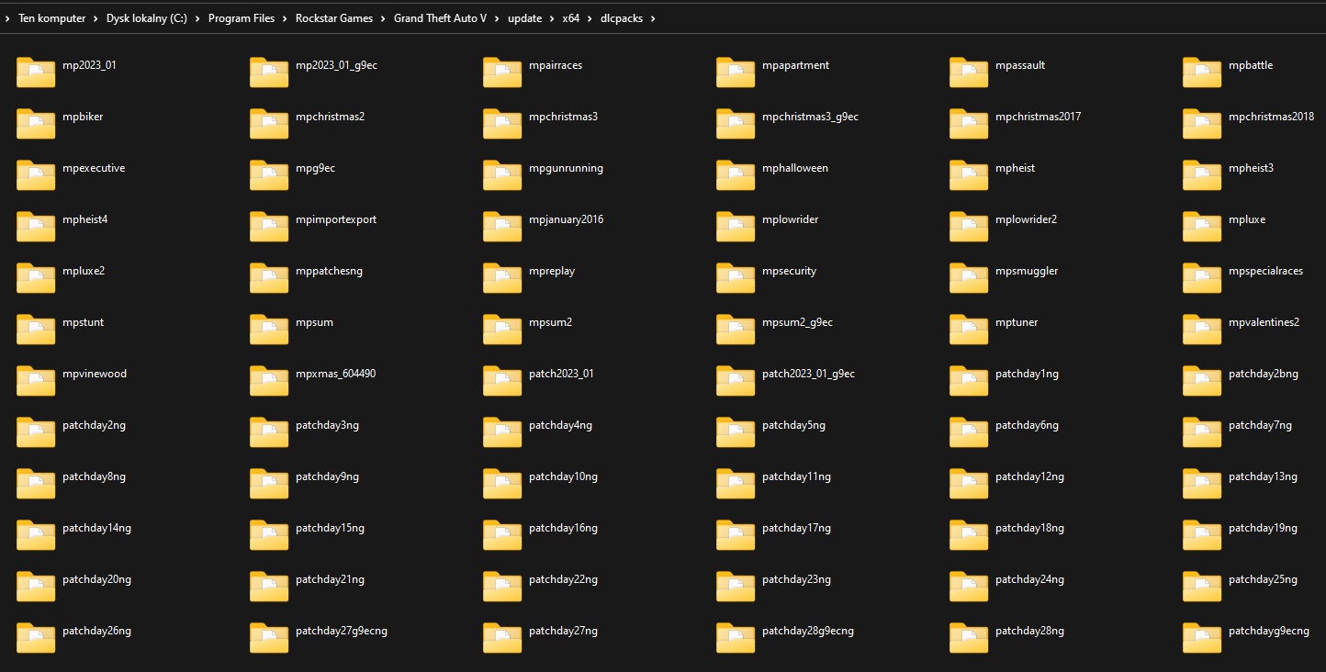This screenshot has width=1326, height=672.
Task: Select the mplowrider folder name
Action: point(790,219)
